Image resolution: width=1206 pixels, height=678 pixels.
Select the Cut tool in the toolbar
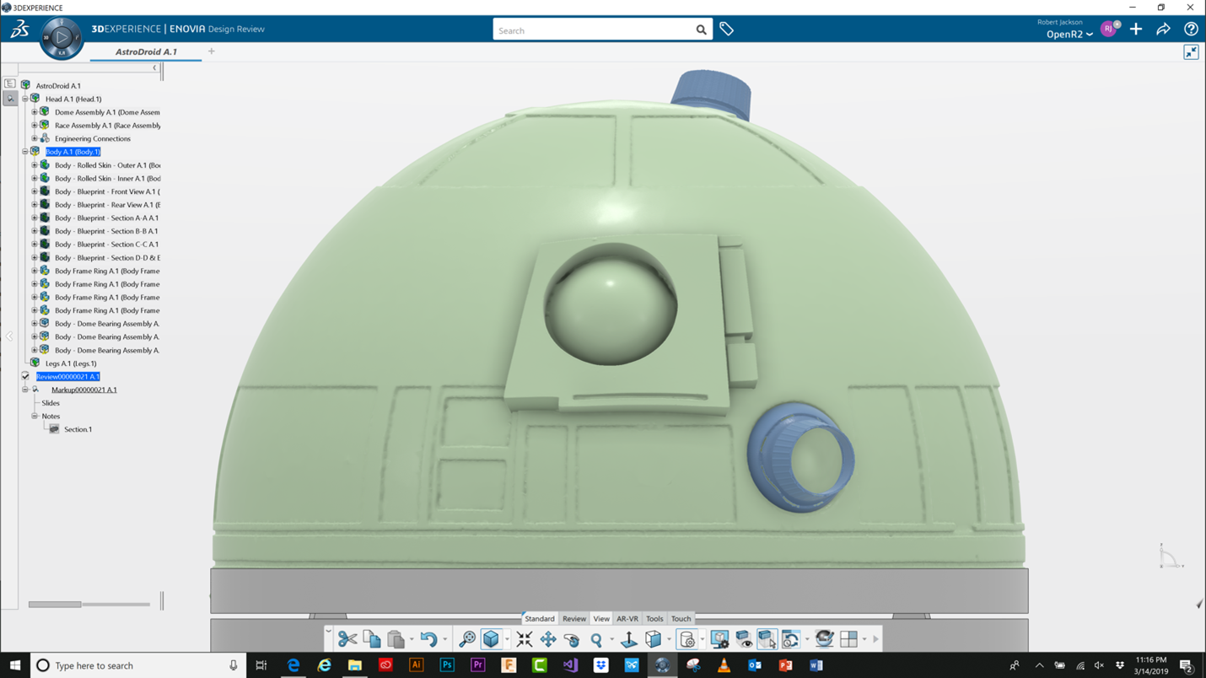click(347, 638)
